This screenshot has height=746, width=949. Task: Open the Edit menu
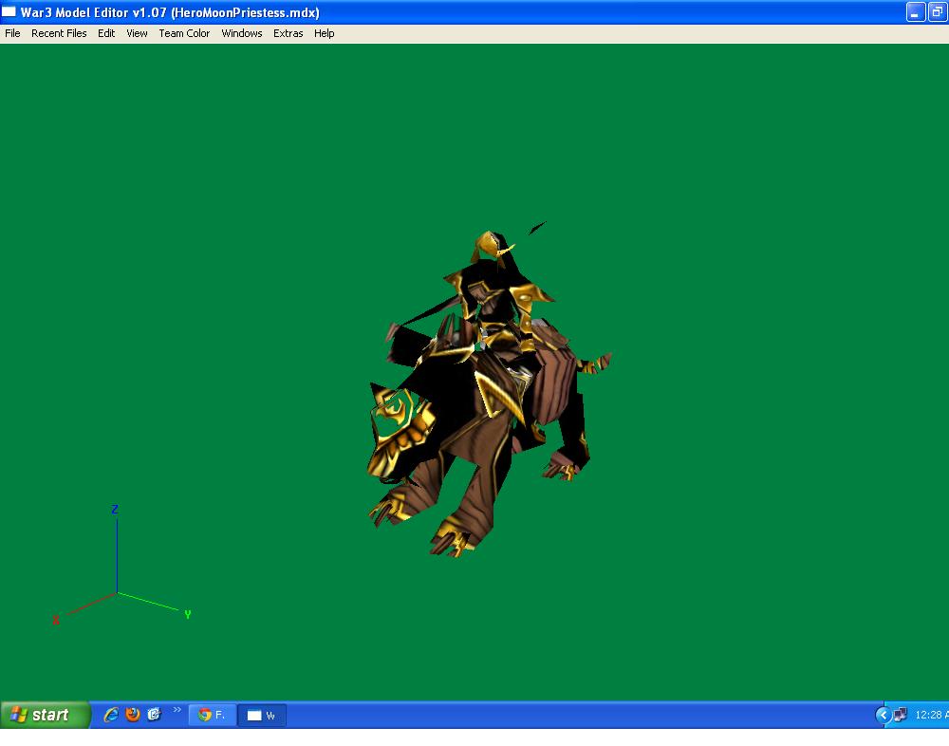pos(106,33)
